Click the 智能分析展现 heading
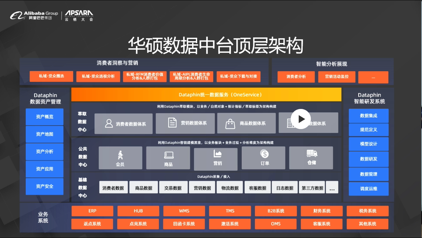The height and width of the screenshot is (238, 422). (x=332, y=64)
